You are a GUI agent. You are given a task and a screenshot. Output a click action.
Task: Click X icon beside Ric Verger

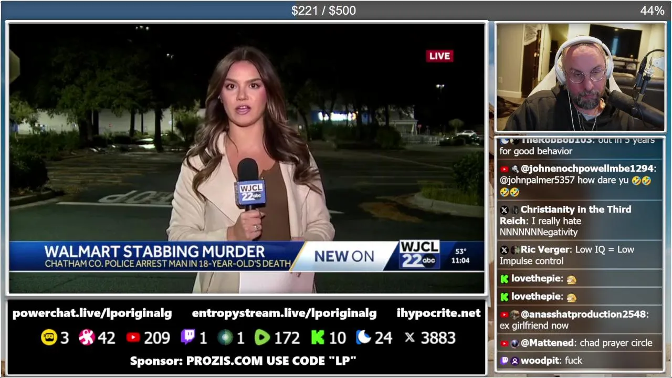click(504, 250)
